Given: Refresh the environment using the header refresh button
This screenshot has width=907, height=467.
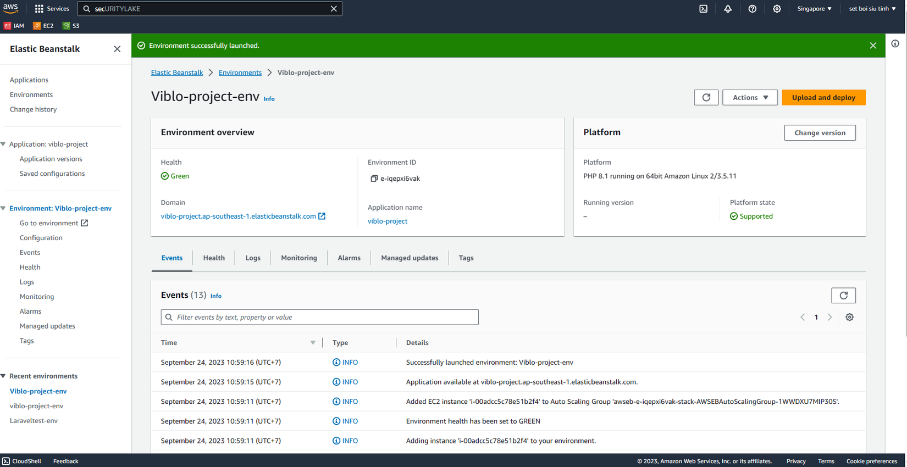Looking at the screenshot, I should click(x=706, y=97).
